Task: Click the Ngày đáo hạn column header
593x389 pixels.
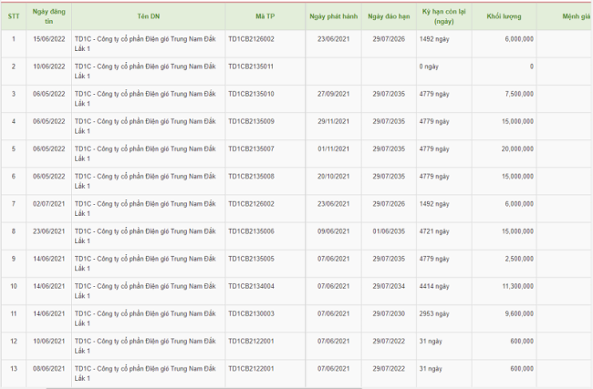Action: pos(390,16)
